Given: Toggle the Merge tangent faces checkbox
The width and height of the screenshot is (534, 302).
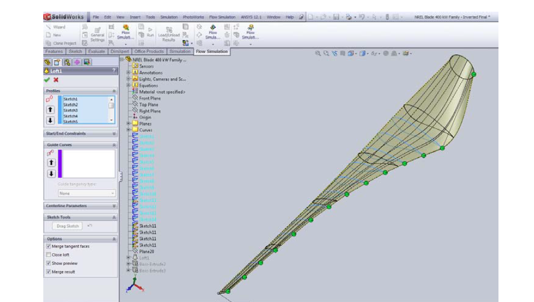Looking at the screenshot, I should (x=49, y=246).
